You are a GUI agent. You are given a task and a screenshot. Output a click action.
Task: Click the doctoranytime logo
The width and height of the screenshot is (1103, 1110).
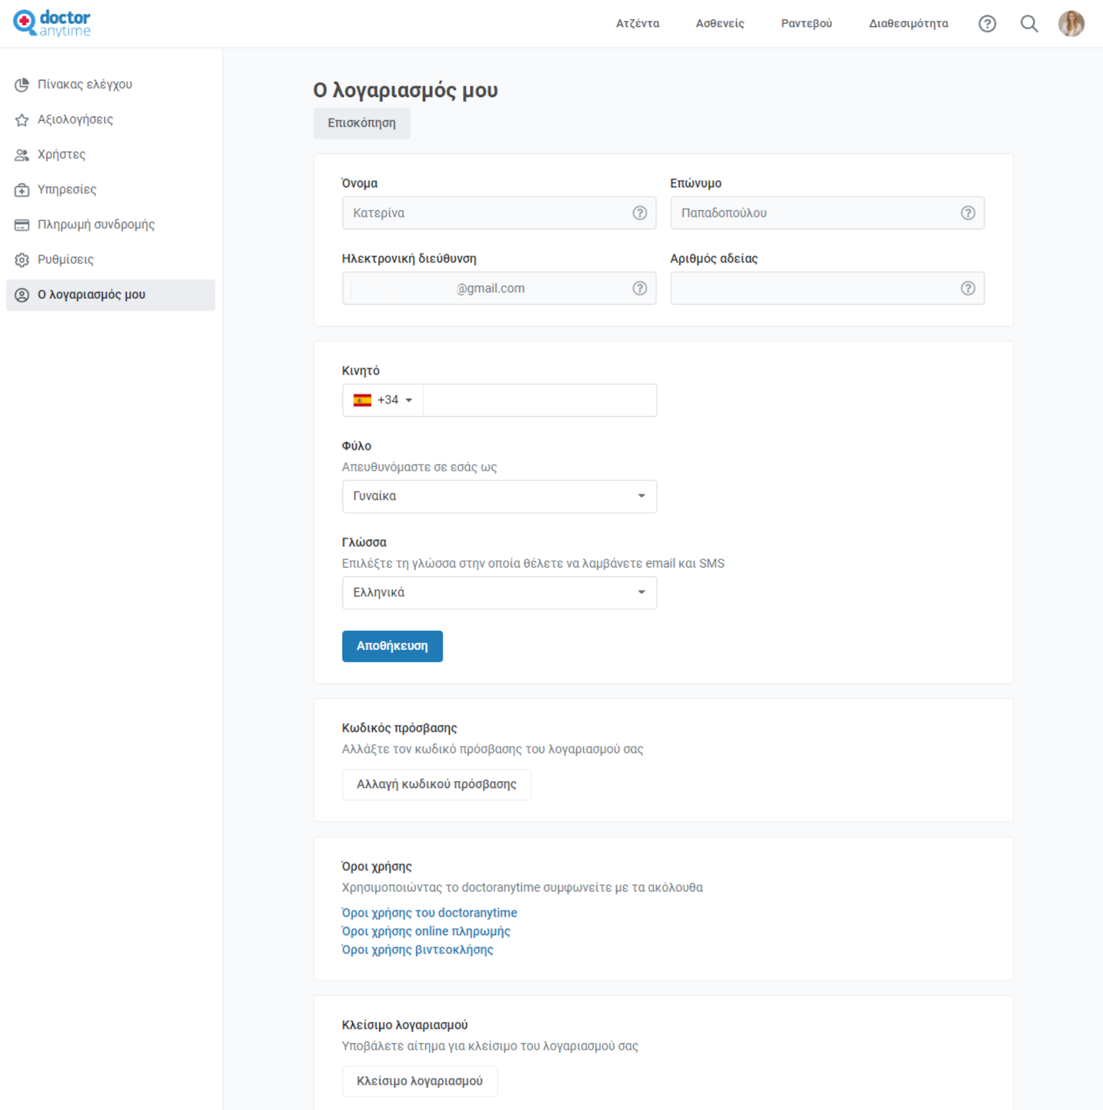[x=52, y=23]
